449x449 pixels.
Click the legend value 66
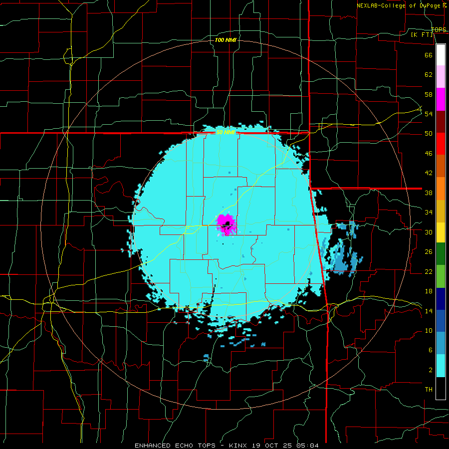tap(429, 55)
